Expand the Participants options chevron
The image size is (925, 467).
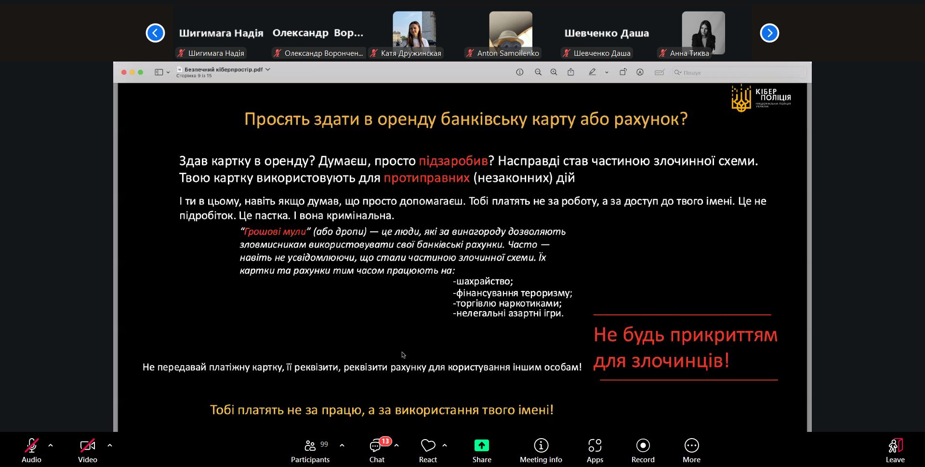[x=342, y=445]
